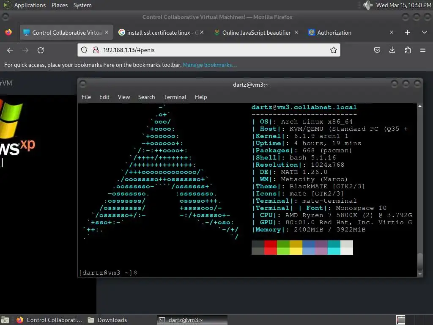Screen dimensions: 433x325
Task: Go forward one page
Action: click(25, 50)
